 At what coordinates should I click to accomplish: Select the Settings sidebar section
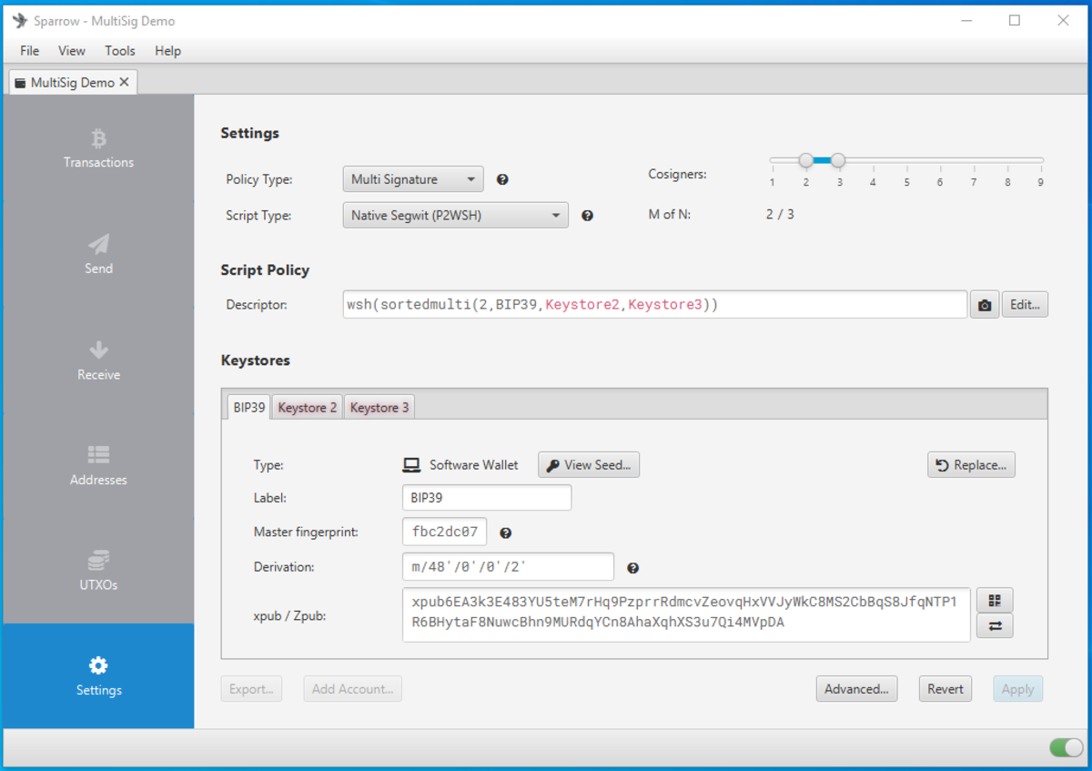[x=98, y=676]
